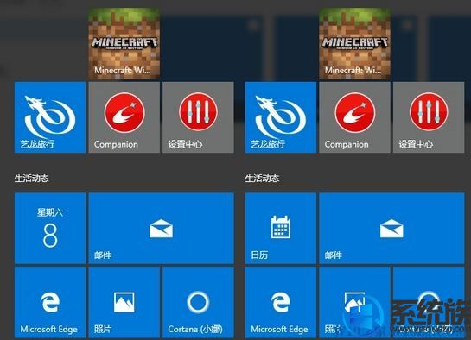
Task: Open 设置中心 tile in the right menu
Action: pyautogui.click(x=429, y=117)
